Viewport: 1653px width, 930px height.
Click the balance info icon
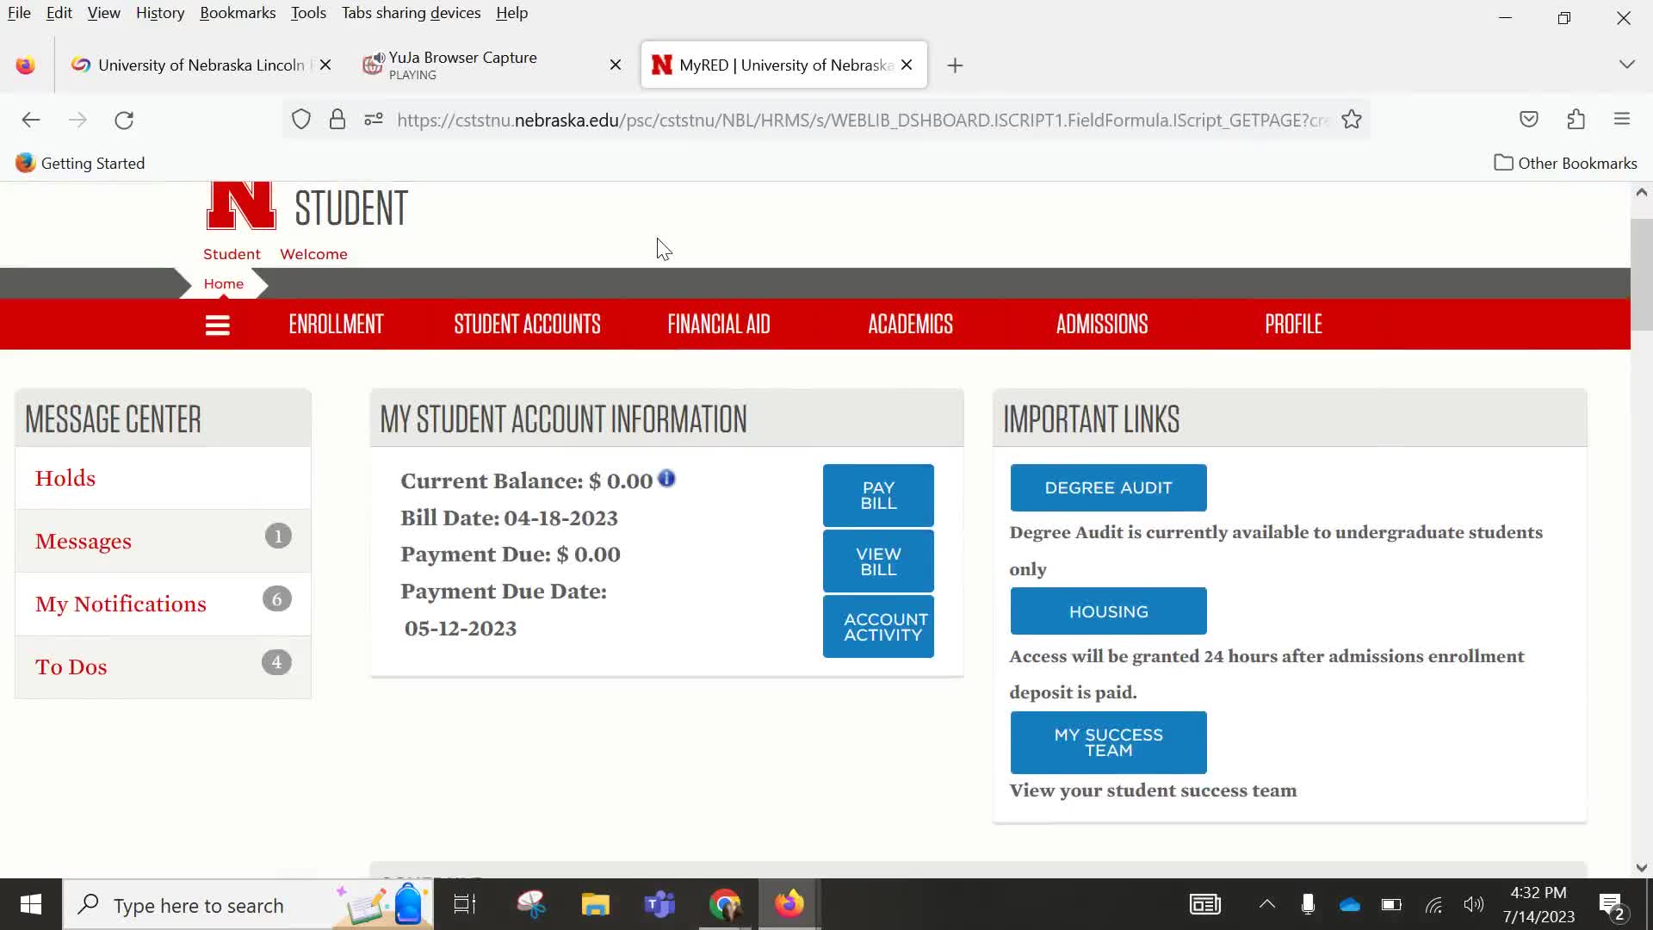click(x=666, y=479)
